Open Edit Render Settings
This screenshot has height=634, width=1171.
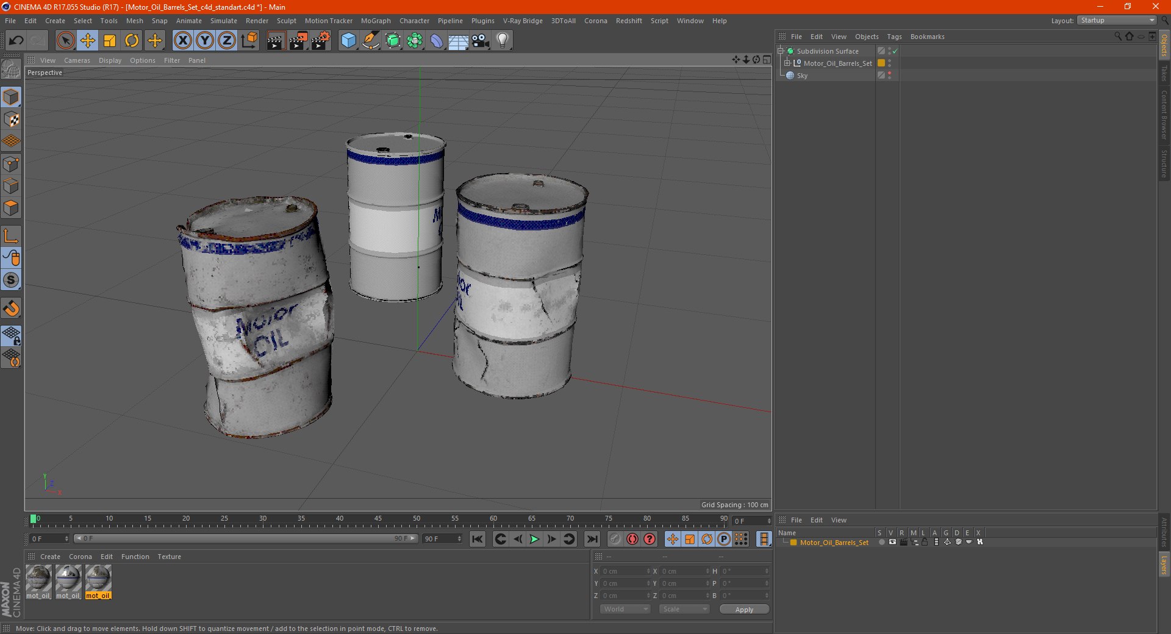[x=321, y=41]
